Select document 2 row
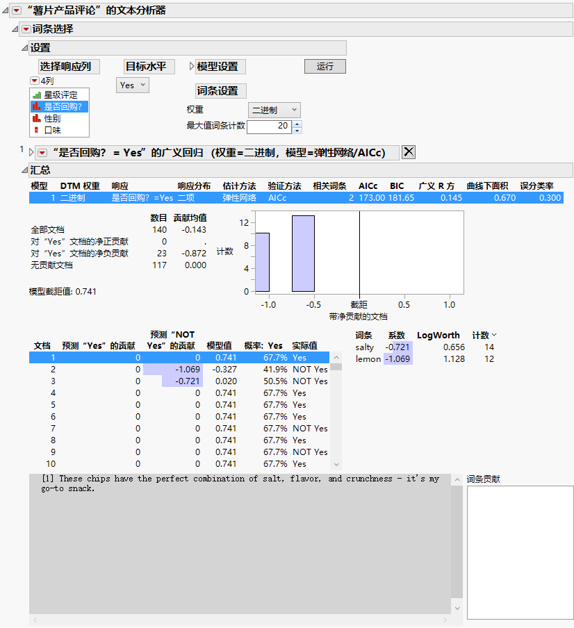 pyautogui.click(x=179, y=370)
